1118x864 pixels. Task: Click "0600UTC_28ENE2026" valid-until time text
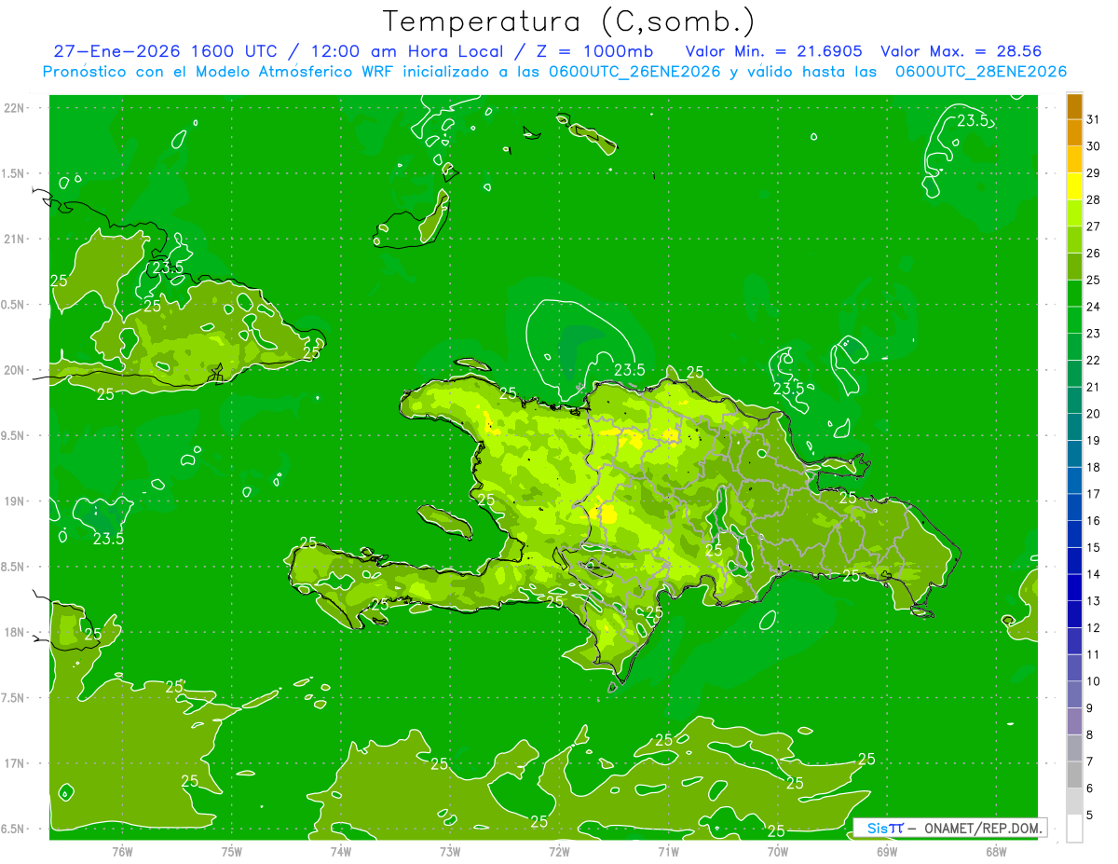980,72
